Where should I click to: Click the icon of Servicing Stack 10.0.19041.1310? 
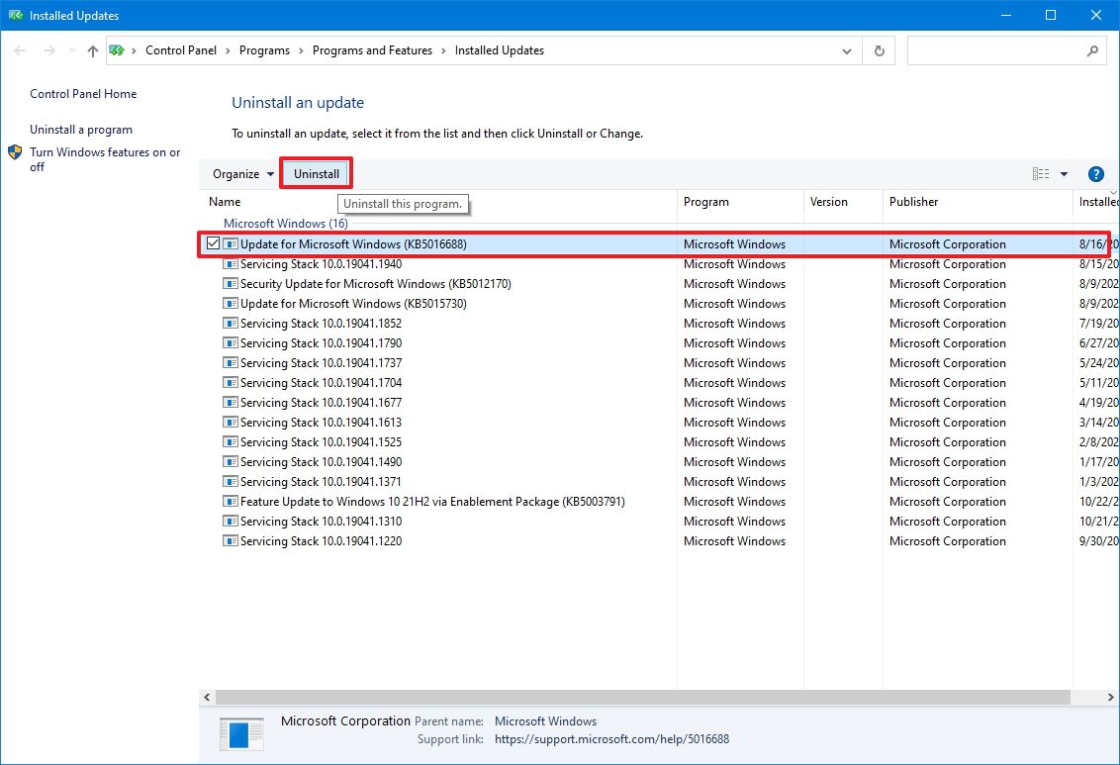[230, 522]
